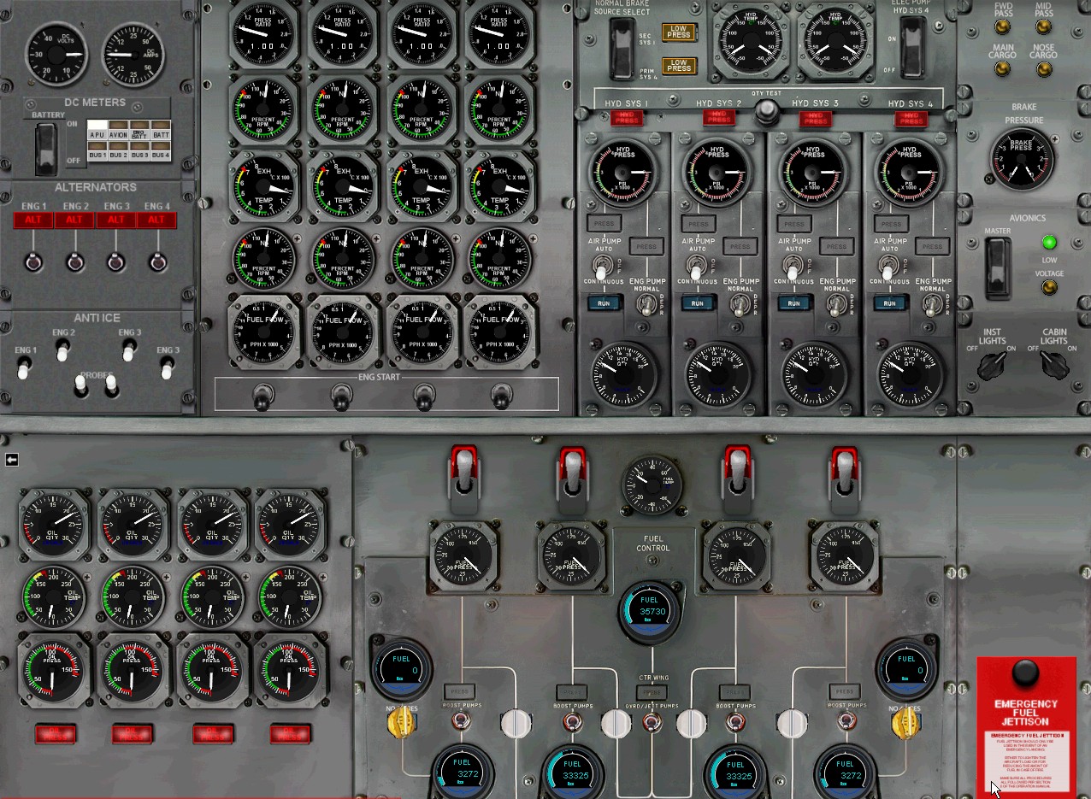Click the leftmost Press Ratio gauge
This screenshot has width=1091, height=799.
pyautogui.click(x=264, y=34)
